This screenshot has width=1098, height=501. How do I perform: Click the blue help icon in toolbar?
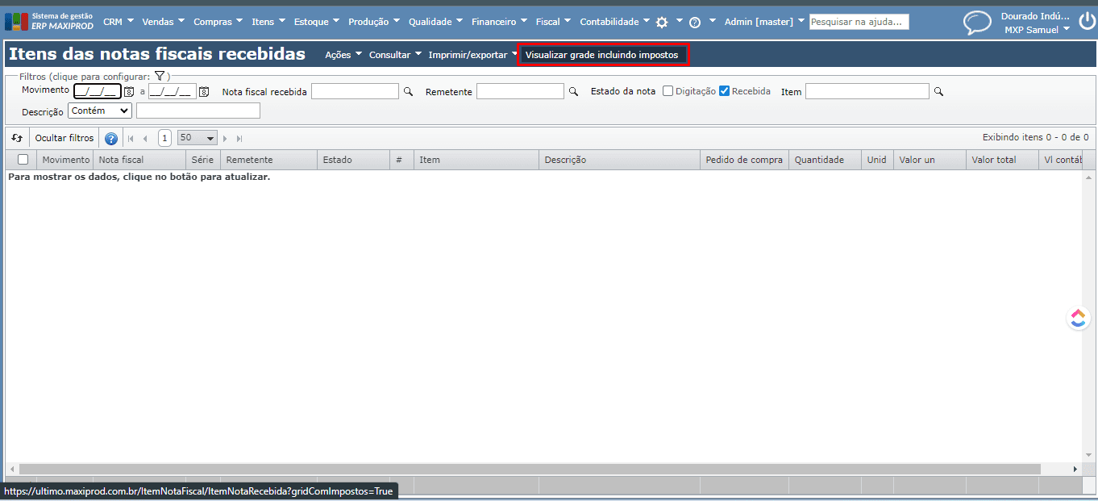111,139
